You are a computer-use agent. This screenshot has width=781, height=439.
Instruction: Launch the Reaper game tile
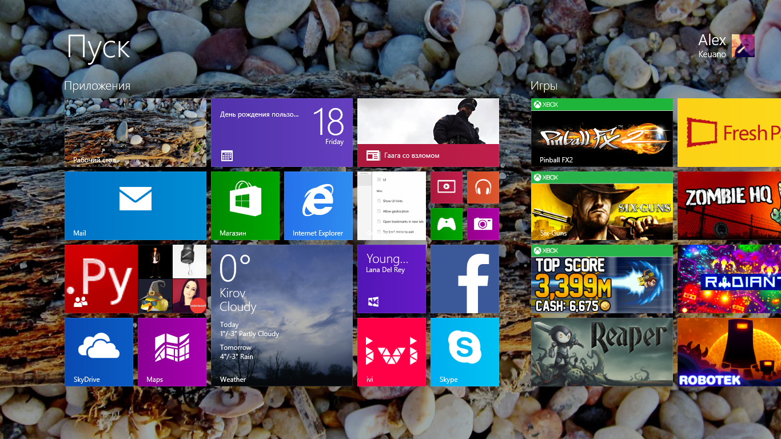[x=601, y=352]
